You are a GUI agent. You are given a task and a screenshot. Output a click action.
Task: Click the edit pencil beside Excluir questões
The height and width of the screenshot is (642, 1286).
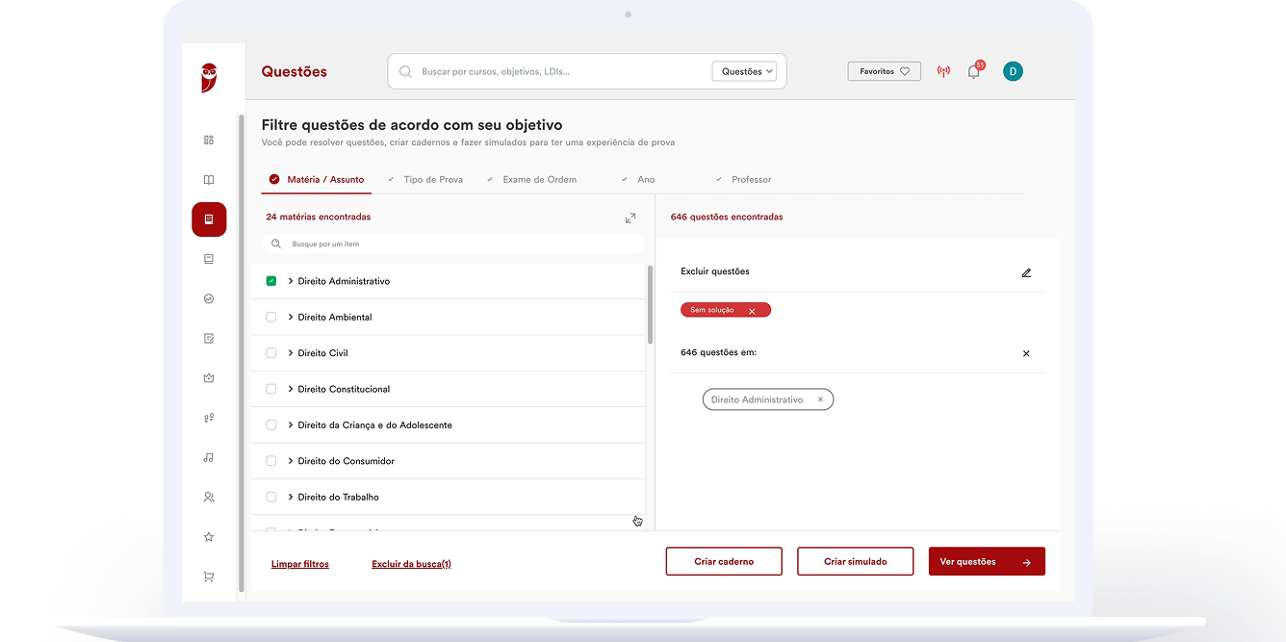(1026, 272)
